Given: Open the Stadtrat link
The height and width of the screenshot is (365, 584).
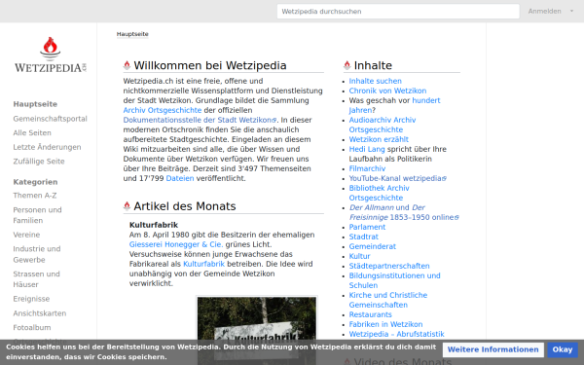Looking at the screenshot, I should point(363,237).
